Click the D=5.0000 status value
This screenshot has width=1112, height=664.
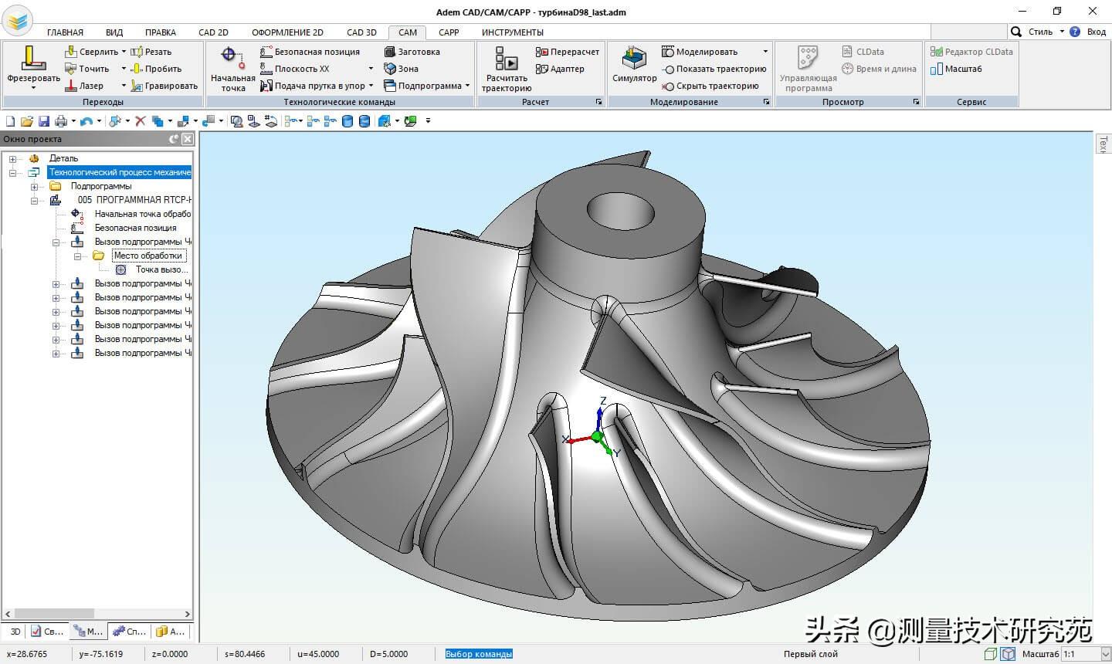[x=388, y=654]
